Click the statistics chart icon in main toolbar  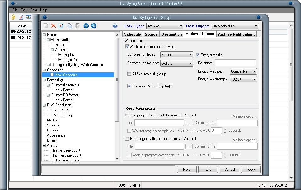pyautogui.click(x=29, y=17)
